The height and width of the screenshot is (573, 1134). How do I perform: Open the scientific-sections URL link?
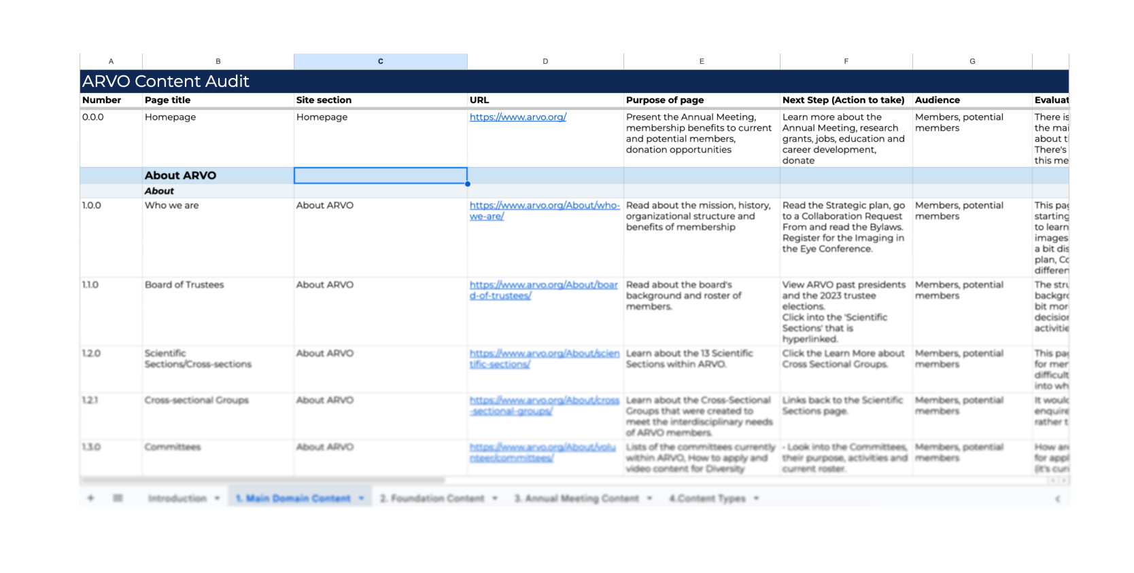(x=545, y=358)
